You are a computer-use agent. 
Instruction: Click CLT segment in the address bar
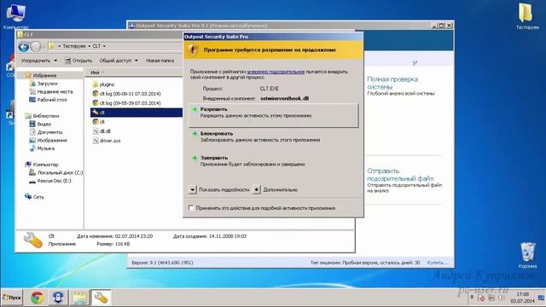[x=96, y=46]
